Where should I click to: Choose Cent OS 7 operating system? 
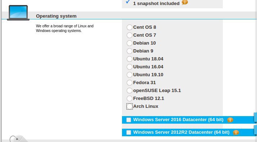point(129,35)
